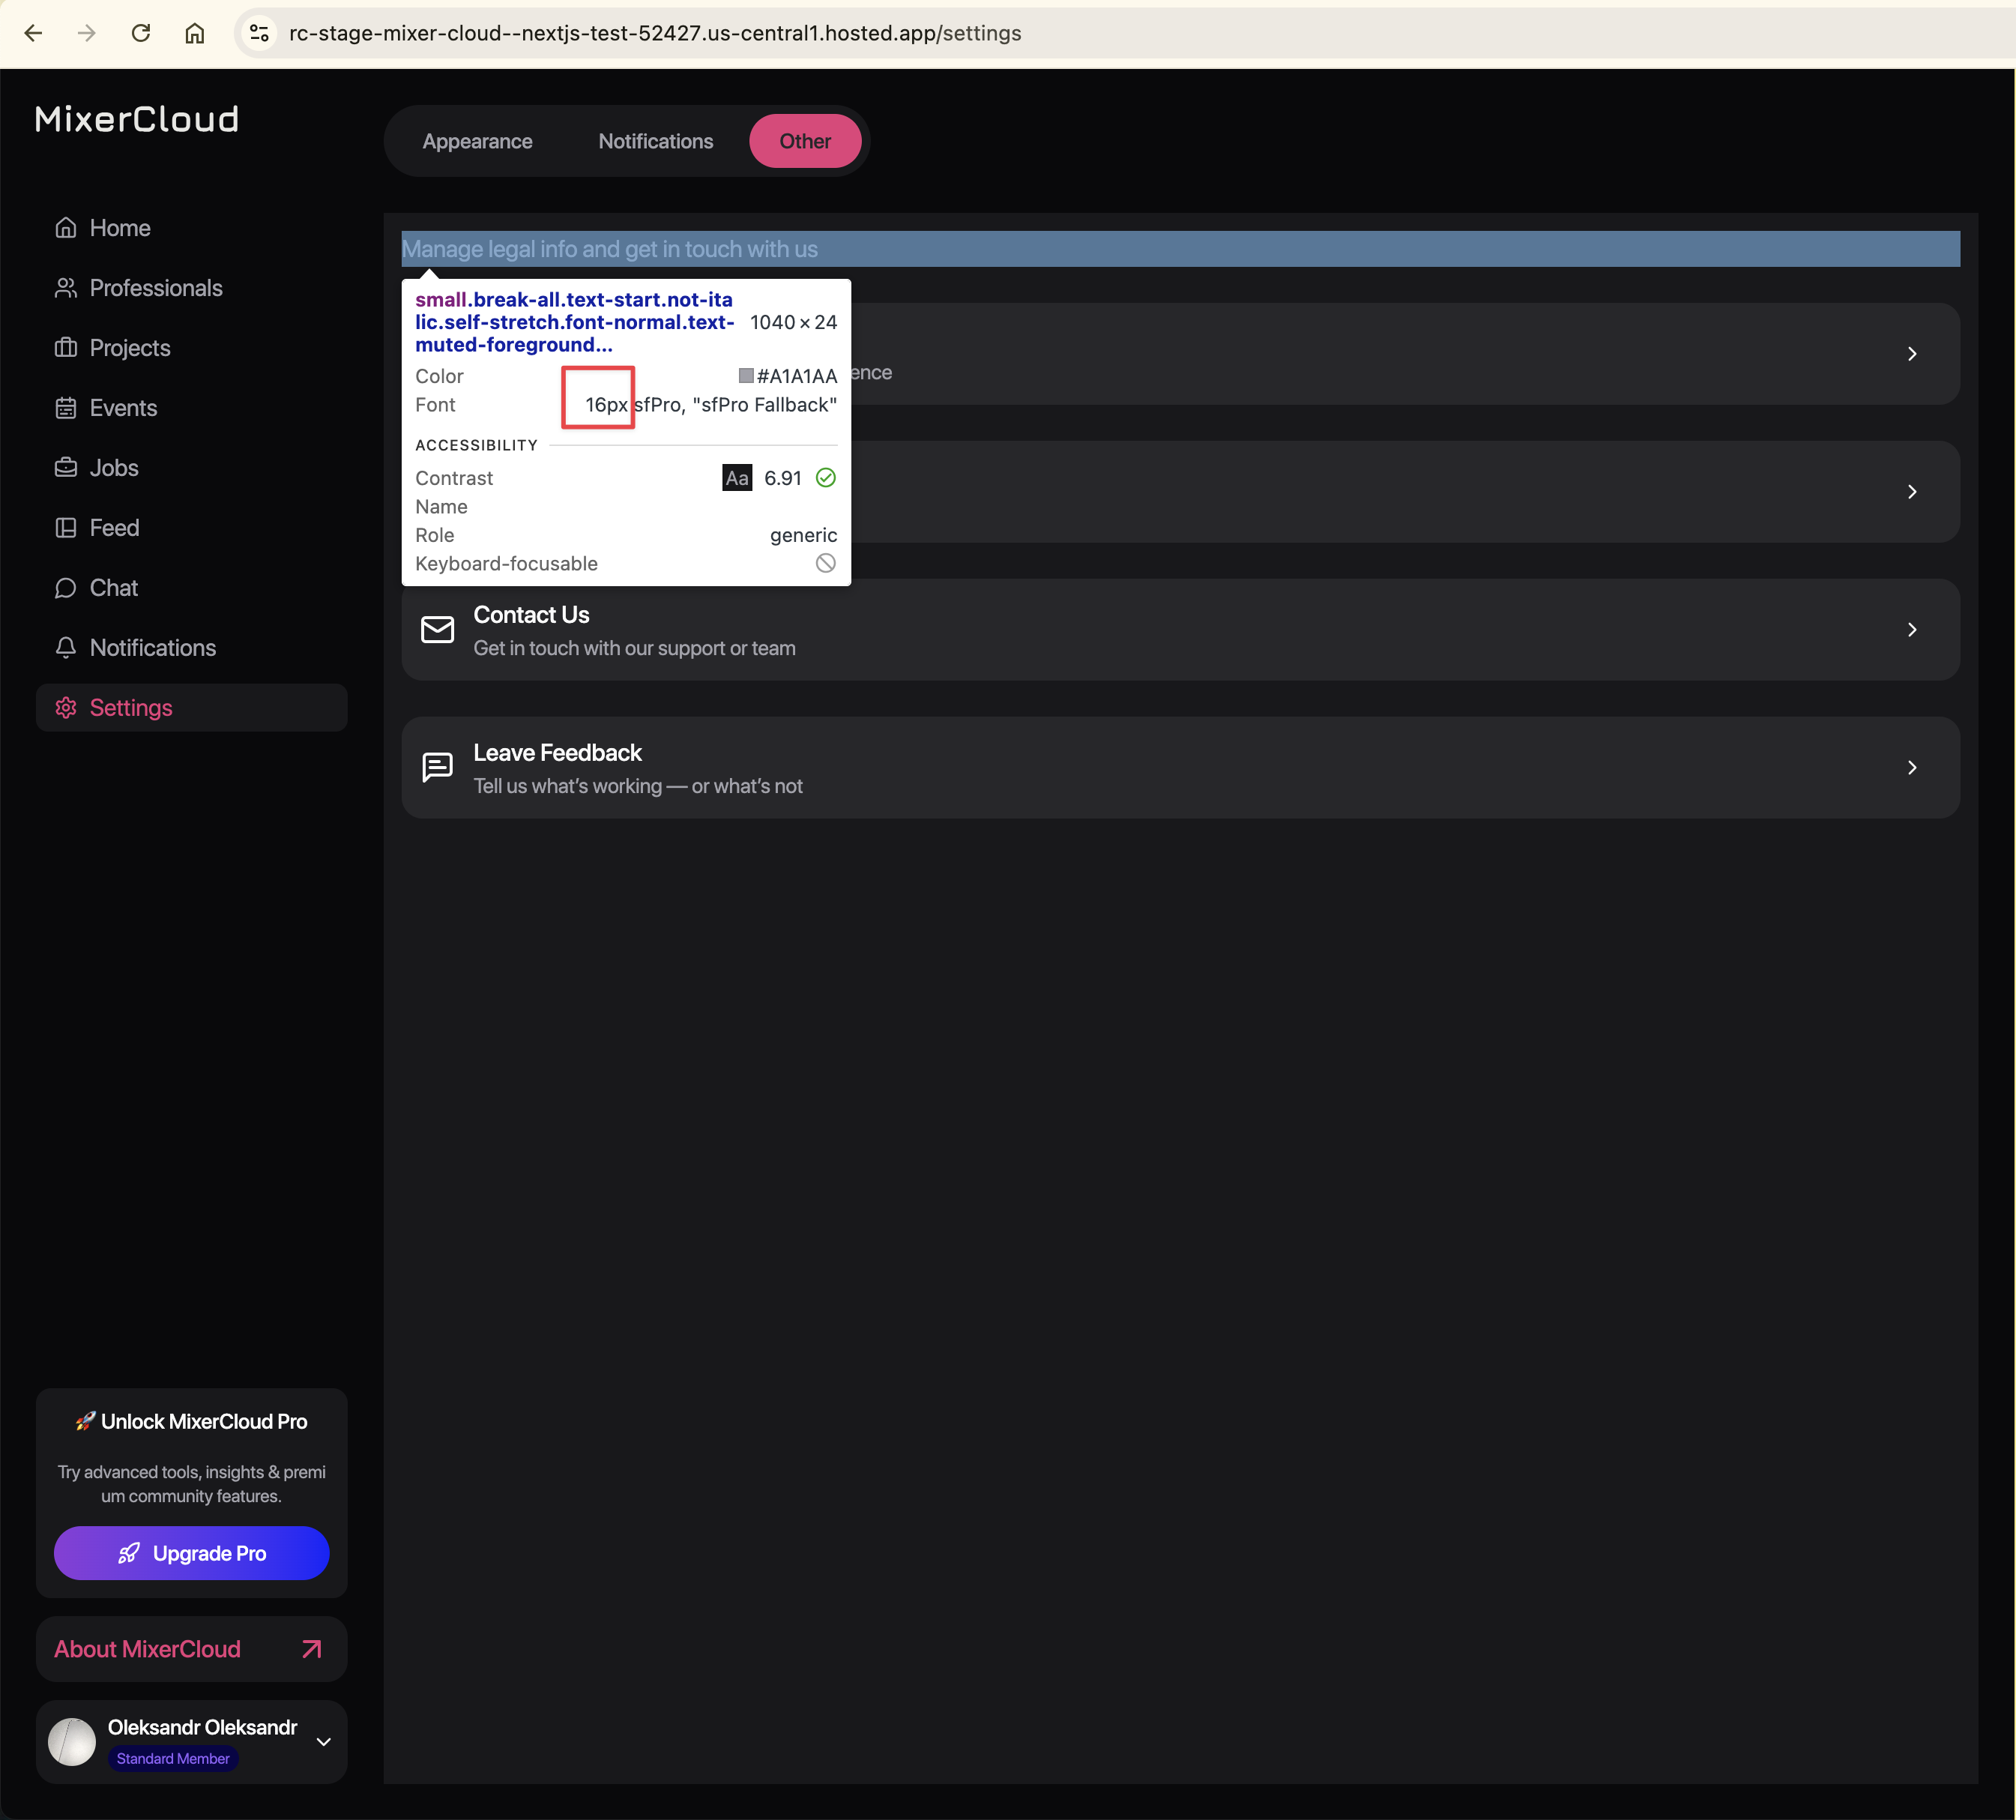Expand Leave Feedback with its chevron
Viewport: 2016px width, 1820px height.
pyautogui.click(x=1911, y=768)
